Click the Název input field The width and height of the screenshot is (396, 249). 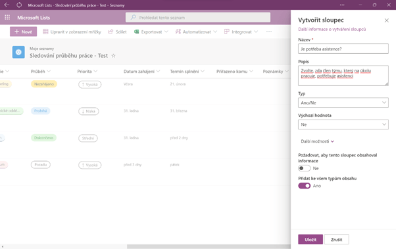click(343, 49)
